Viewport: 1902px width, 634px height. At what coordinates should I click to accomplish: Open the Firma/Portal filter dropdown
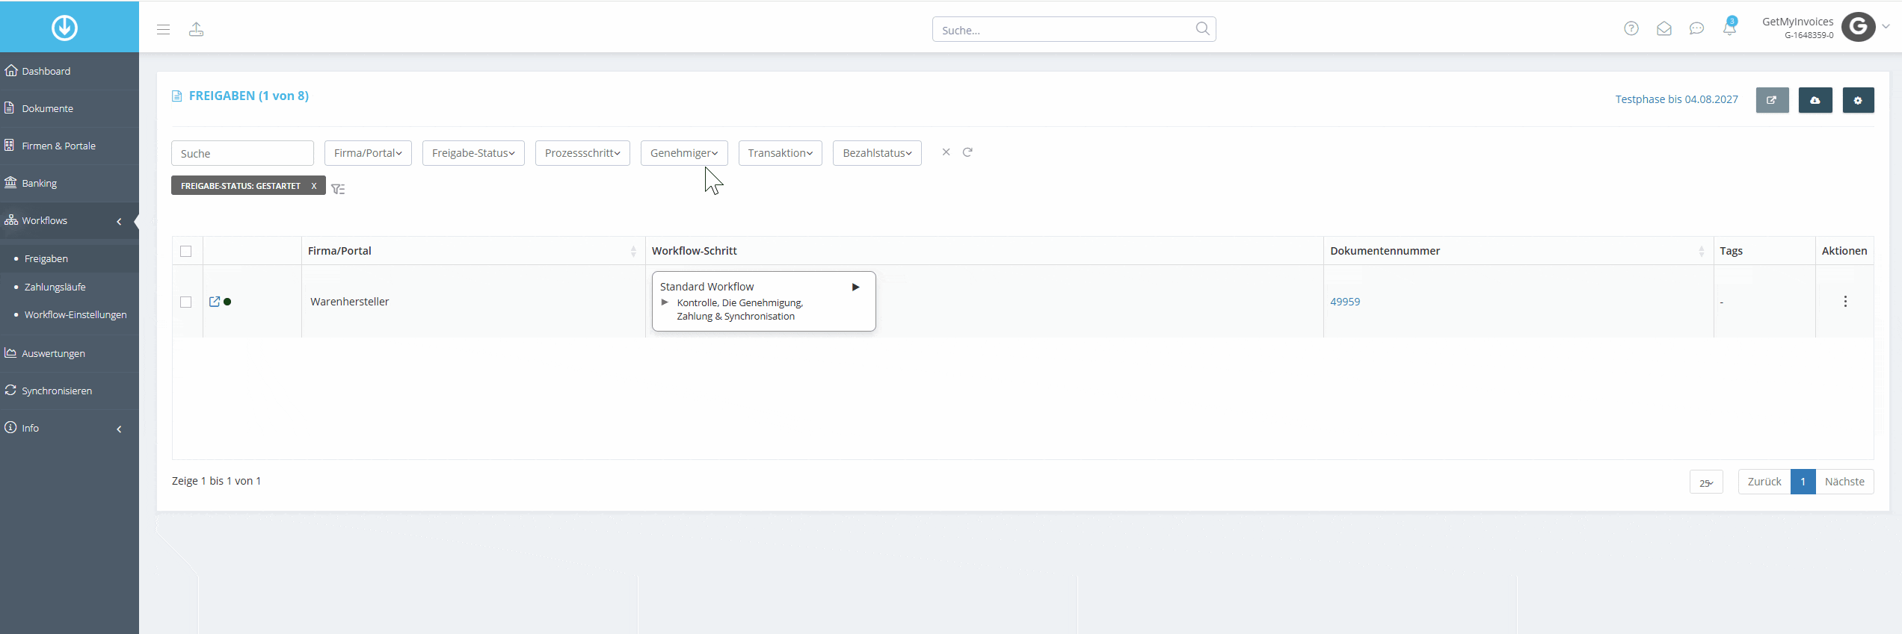pyautogui.click(x=368, y=153)
